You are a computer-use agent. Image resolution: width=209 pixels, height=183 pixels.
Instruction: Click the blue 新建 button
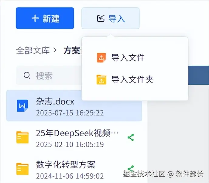click(45, 18)
